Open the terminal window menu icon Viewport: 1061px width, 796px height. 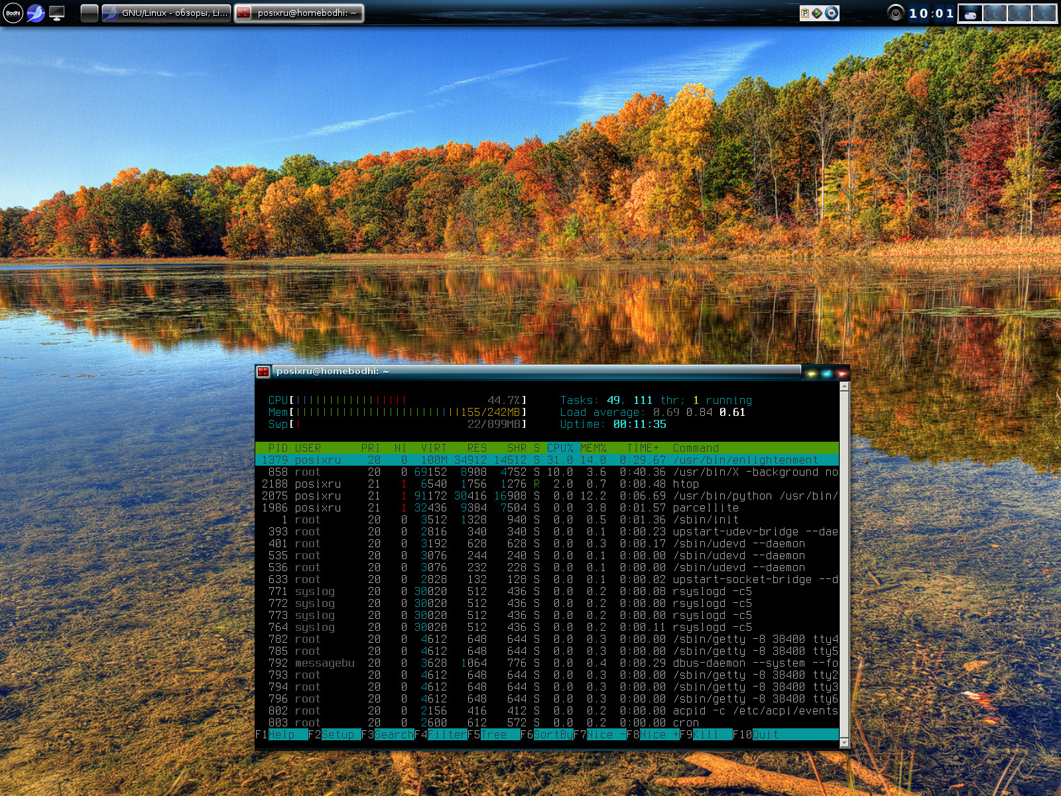263,372
